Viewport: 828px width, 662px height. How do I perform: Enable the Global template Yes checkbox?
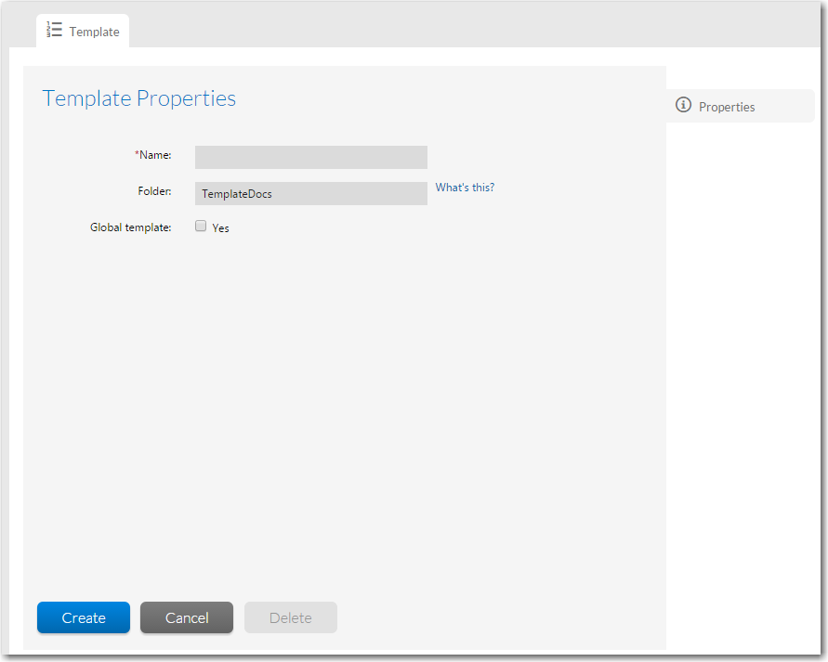(x=201, y=226)
